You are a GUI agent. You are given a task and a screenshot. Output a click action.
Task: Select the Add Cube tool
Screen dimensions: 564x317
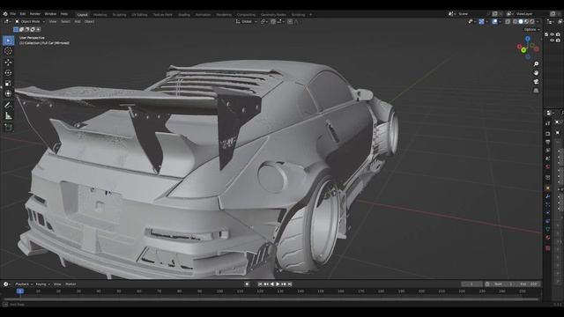click(8, 127)
